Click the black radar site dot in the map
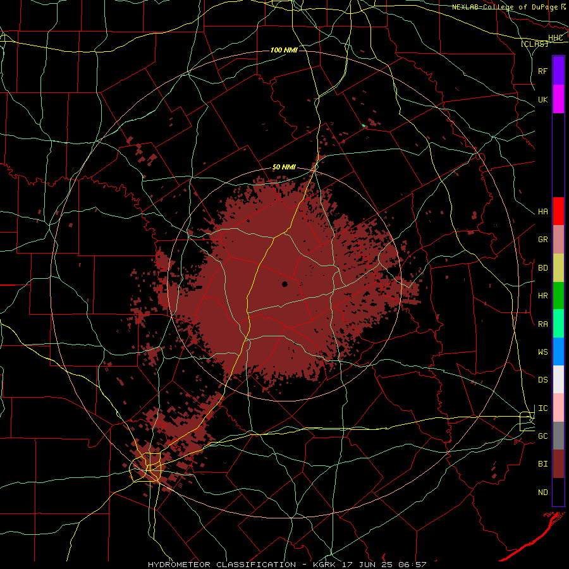This screenshot has width=569, height=569. pyautogui.click(x=285, y=284)
